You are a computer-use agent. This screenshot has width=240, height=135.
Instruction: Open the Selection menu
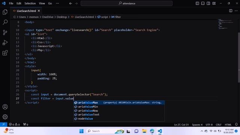30,3
